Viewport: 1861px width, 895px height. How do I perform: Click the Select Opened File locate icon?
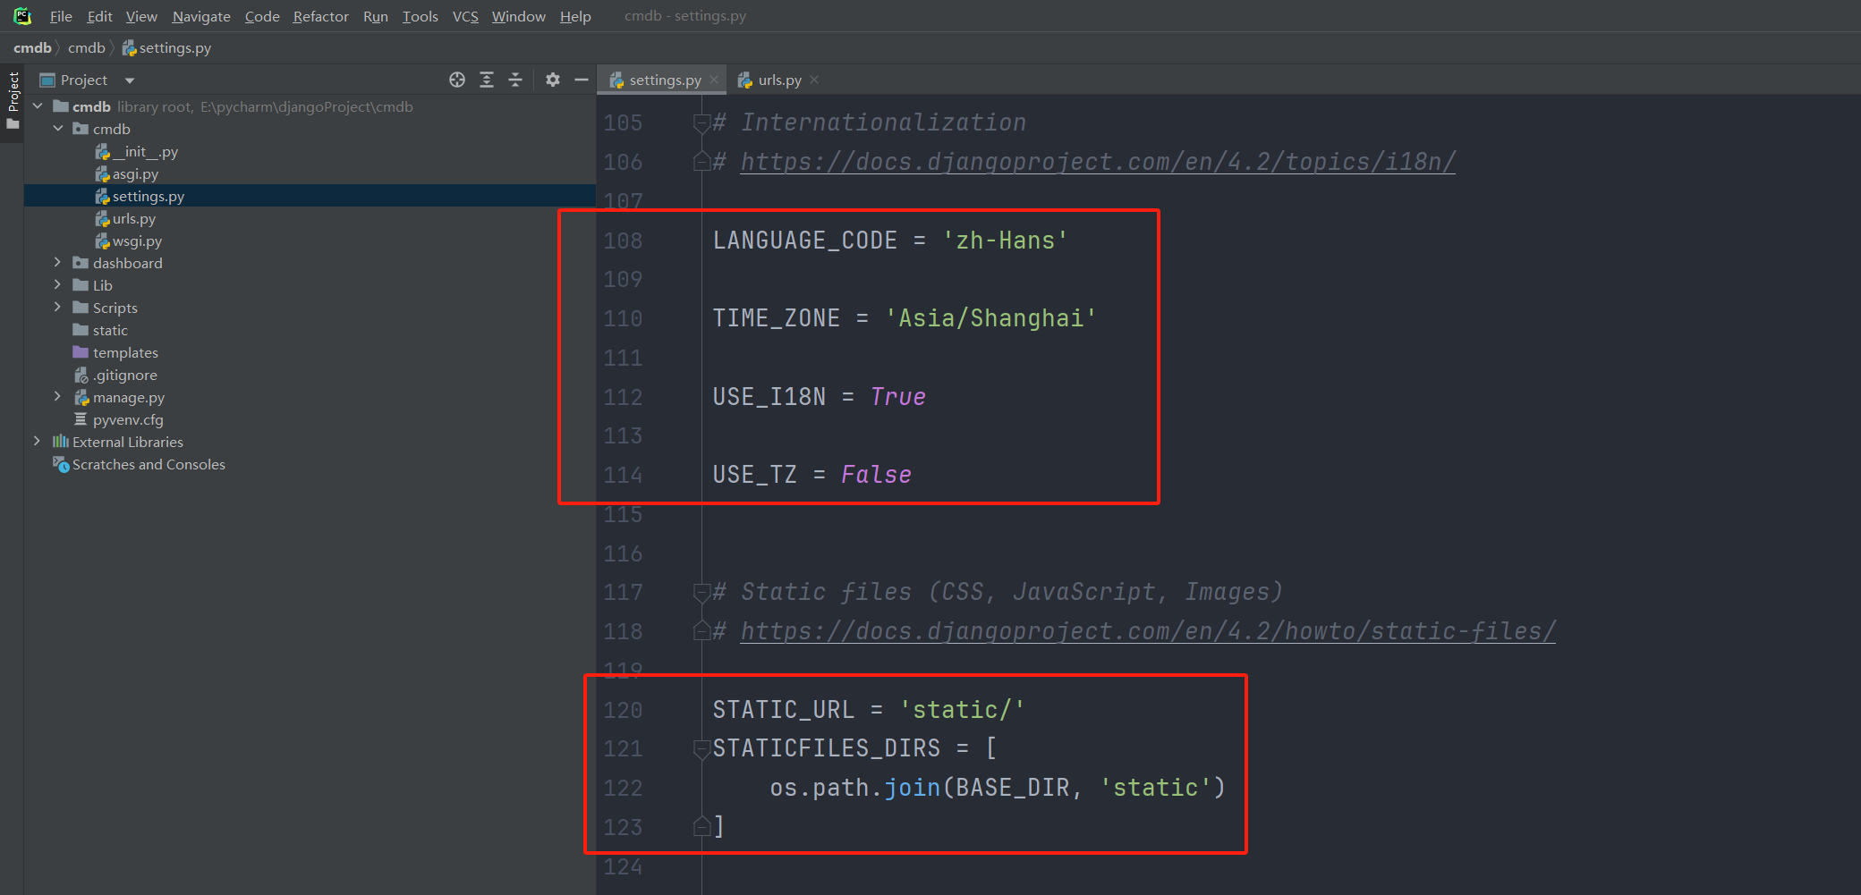pyautogui.click(x=457, y=80)
